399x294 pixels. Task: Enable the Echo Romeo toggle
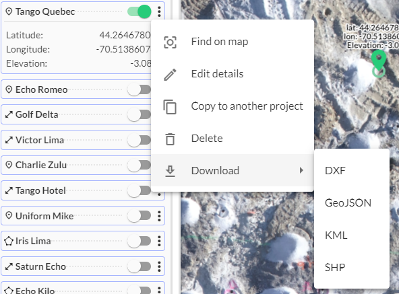point(140,89)
